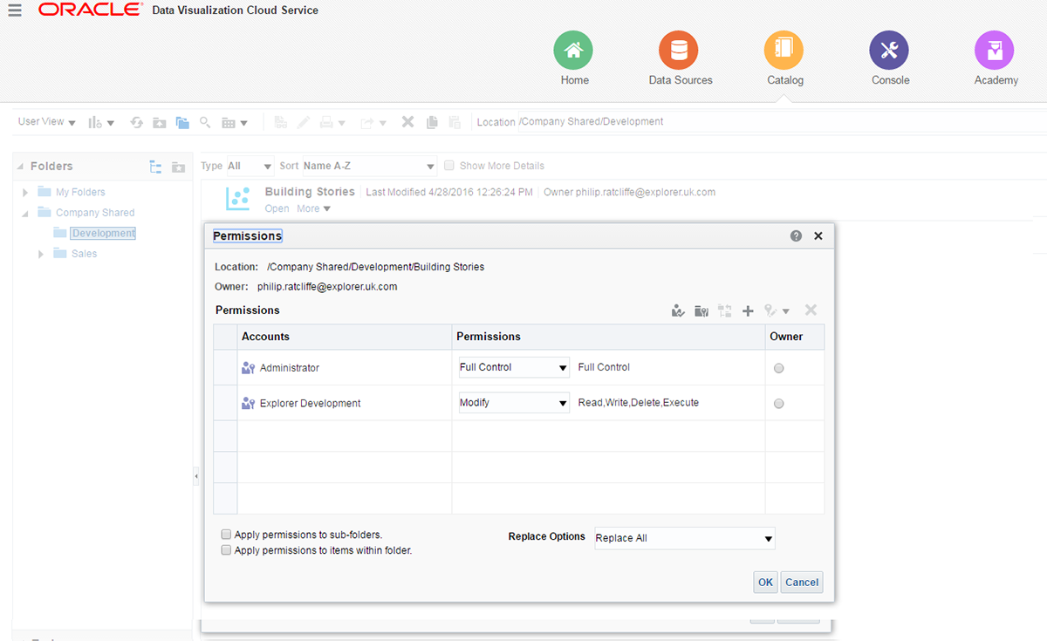Image resolution: width=1047 pixels, height=641 pixels.
Task: Click the favorites folder icon in Folders header
Action: coord(178,167)
